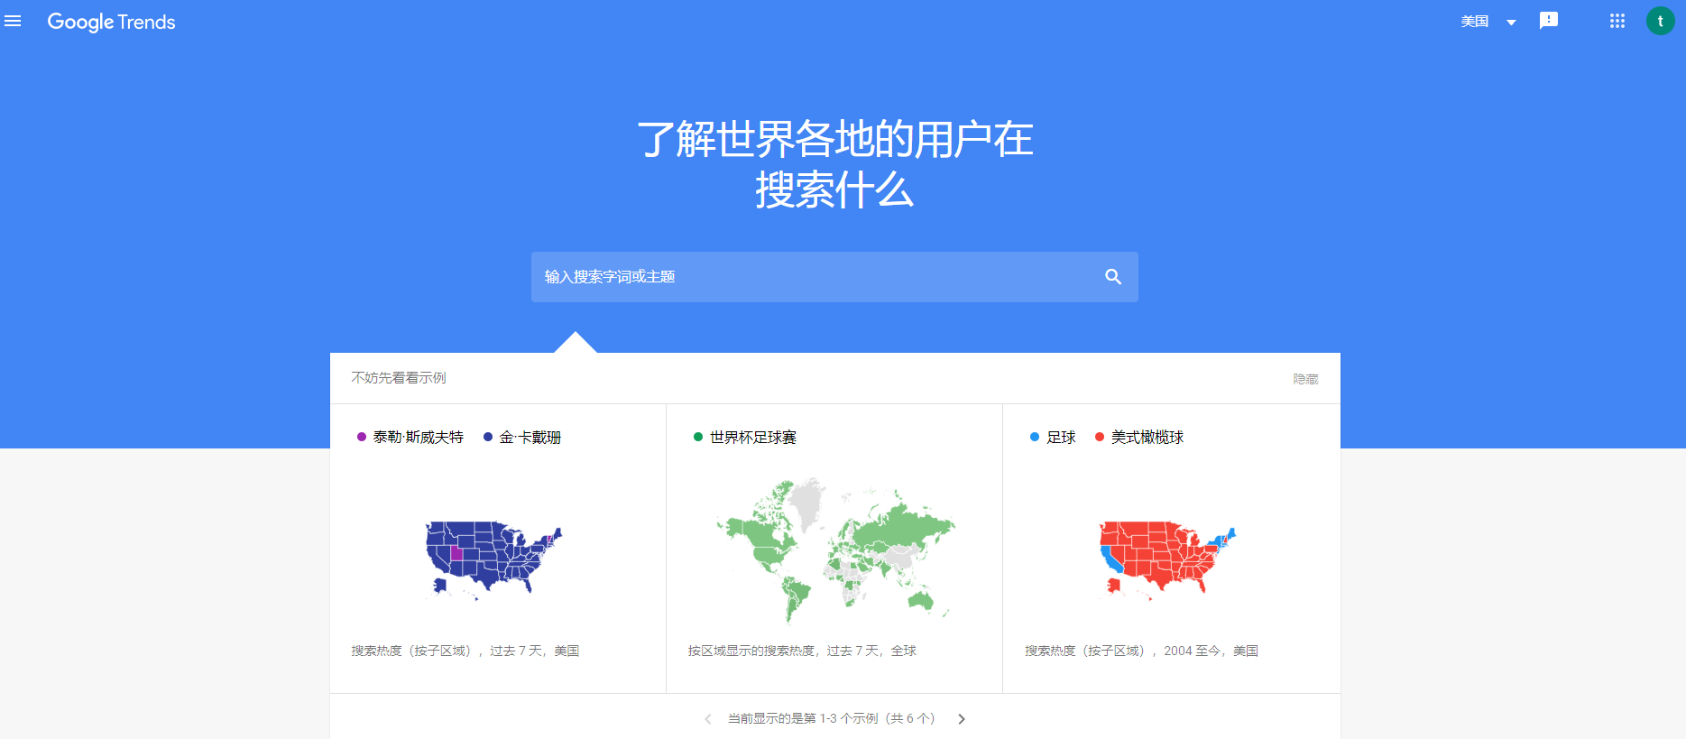
Task: Go to next examples page arrow
Action: tap(962, 719)
